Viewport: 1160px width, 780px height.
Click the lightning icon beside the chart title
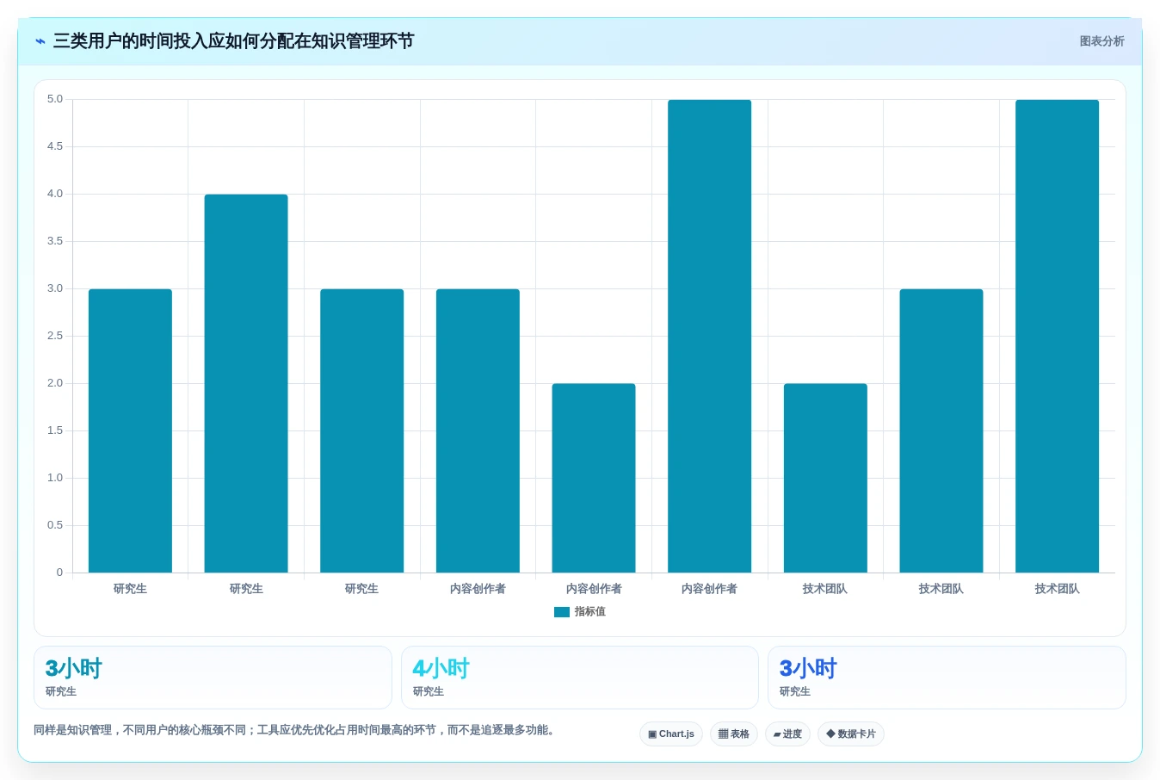[40, 41]
